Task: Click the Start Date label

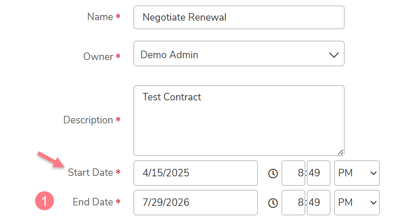Action: [90, 172]
